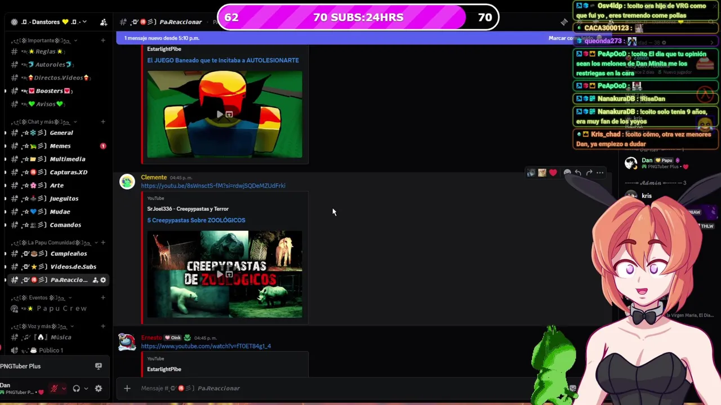Open the 5 Creepypastas Sobre ZOOLÓGICOS title link

coord(196,220)
